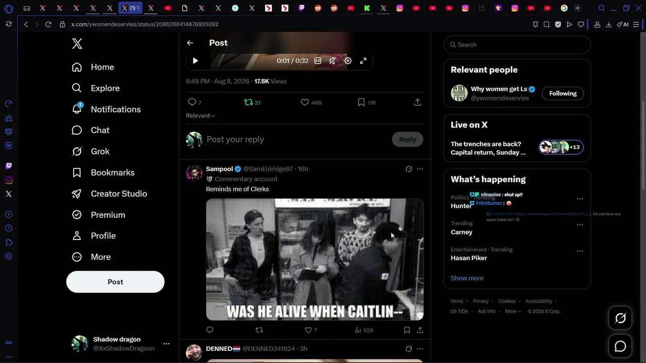Open more options for the Hunter trend
The image size is (646, 363).
[580, 199]
